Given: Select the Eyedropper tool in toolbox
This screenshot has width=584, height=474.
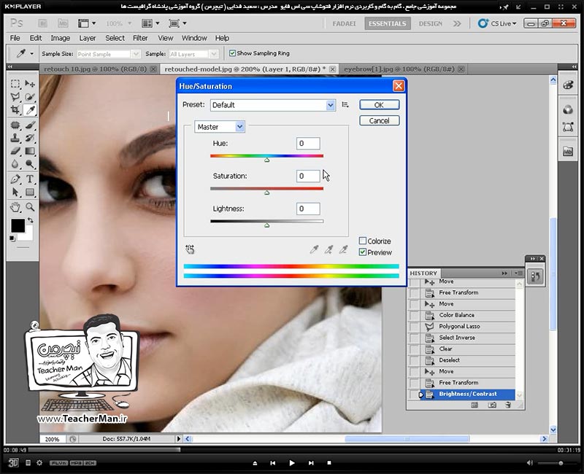Looking at the screenshot, I should (30, 110).
